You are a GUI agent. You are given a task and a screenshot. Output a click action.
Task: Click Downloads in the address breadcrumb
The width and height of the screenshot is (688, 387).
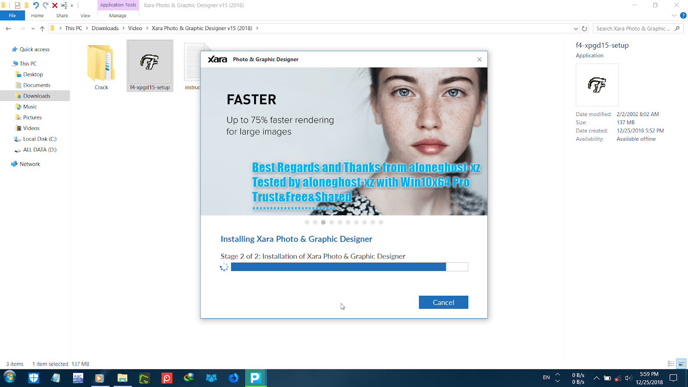coord(105,28)
